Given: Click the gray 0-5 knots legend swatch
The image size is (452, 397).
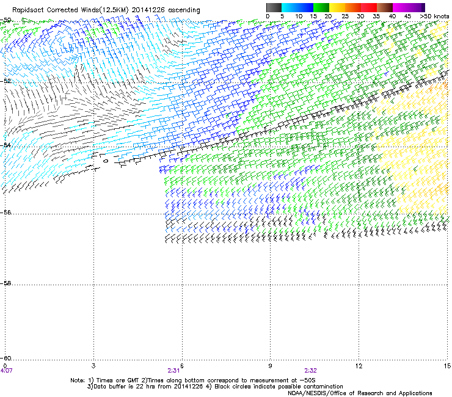Looking at the screenshot, I should [274, 7].
